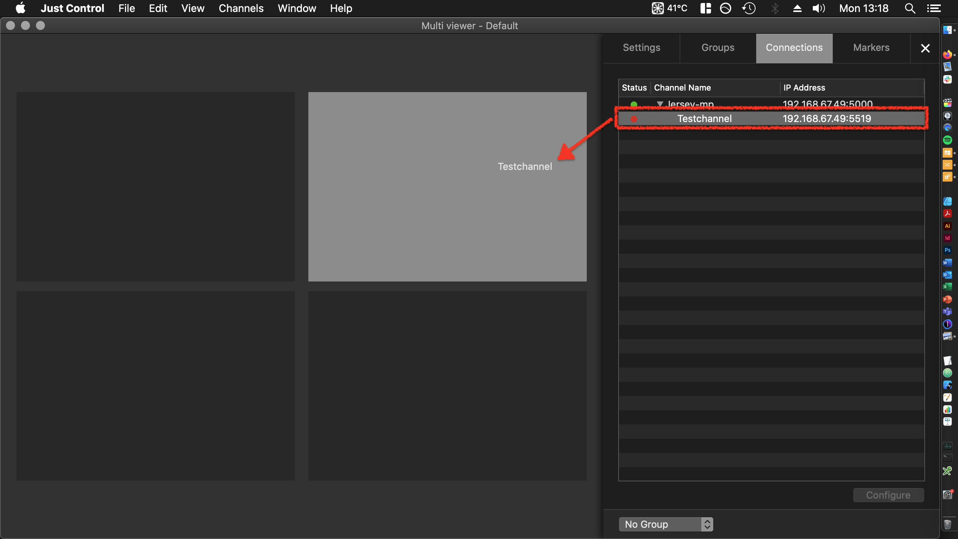Click the Spotlight search icon
Viewport: 958px width, 539px height.
coord(910,8)
